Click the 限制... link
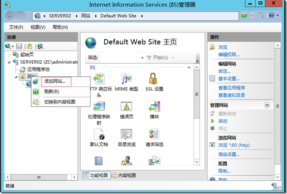Viewport: 287px width, 194px height. 224,171
